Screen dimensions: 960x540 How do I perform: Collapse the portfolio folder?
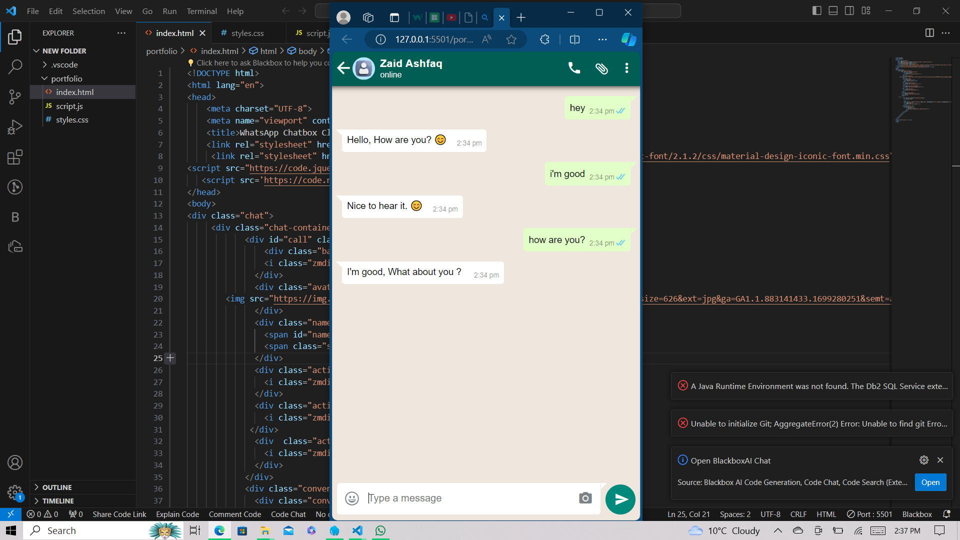pyautogui.click(x=66, y=78)
